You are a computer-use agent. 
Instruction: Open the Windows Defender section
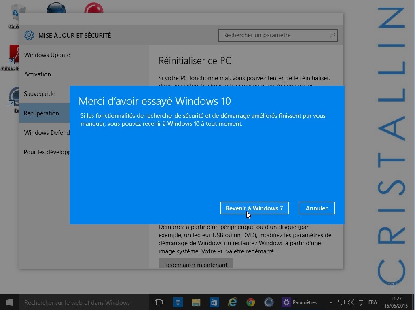point(47,133)
